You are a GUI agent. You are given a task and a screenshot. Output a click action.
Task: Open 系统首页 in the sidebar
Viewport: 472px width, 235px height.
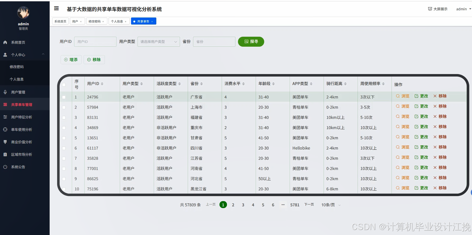pyautogui.click(x=25, y=42)
